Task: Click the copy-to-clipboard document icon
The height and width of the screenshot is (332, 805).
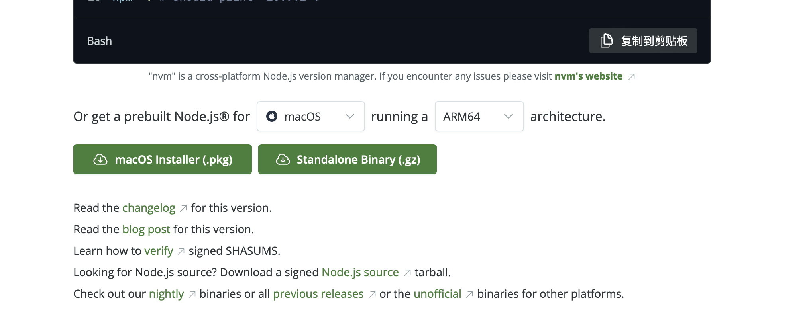Action: [606, 41]
